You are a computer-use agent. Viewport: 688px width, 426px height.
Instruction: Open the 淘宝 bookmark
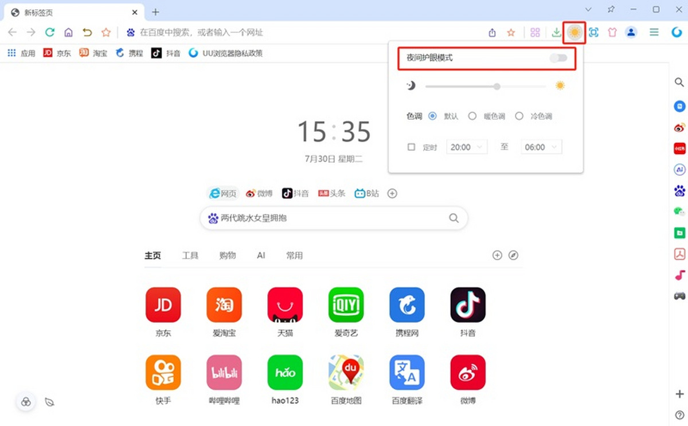click(93, 53)
